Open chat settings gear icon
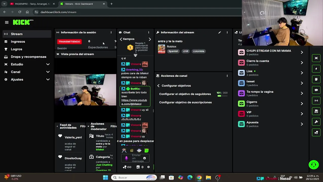 [148, 167]
